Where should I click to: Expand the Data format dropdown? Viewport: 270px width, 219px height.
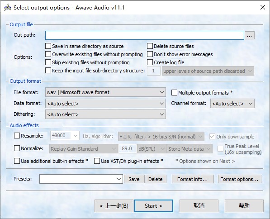105,103
